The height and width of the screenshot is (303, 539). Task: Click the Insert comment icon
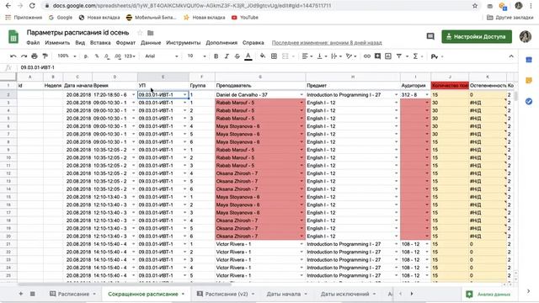click(377, 56)
